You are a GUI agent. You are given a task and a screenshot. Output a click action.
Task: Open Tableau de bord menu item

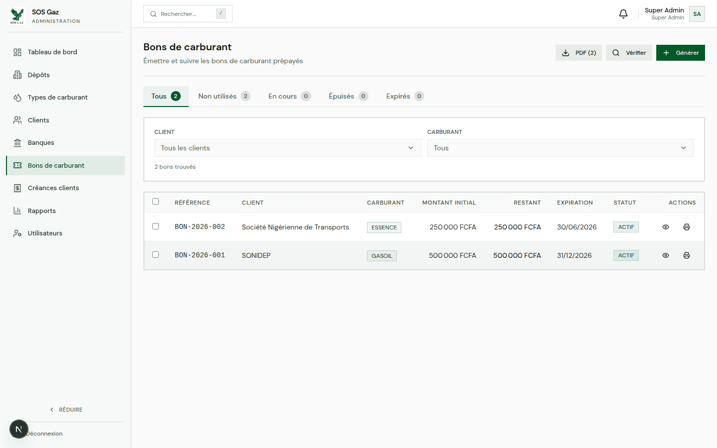coord(66,52)
